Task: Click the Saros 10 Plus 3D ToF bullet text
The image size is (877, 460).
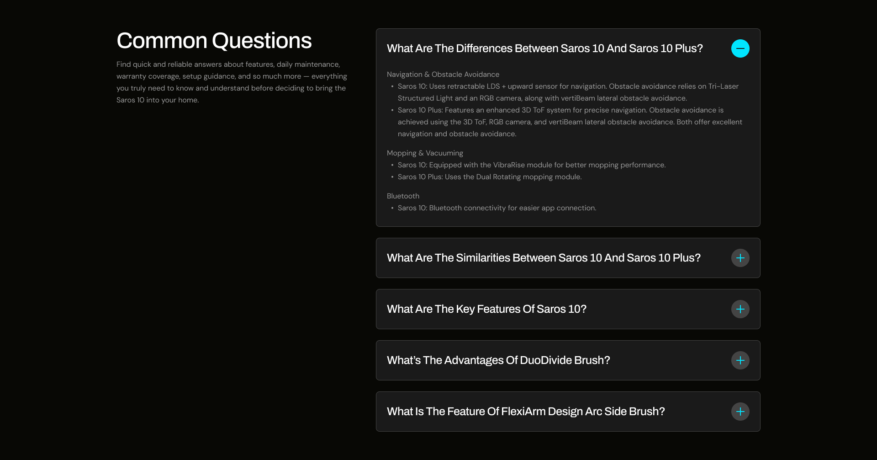Action: coord(570,122)
